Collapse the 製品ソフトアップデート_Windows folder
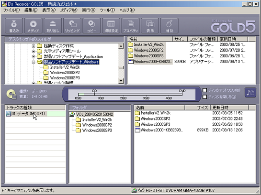The height and width of the screenshot is (195, 261). (x=34, y=62)
